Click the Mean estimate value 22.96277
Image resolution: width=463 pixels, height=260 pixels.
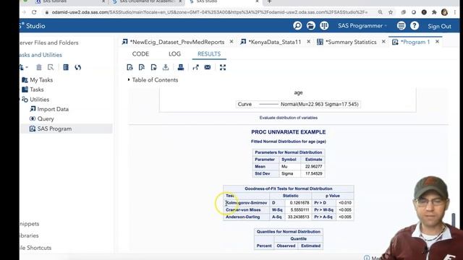pyautogui.click(x=313, y=167)
